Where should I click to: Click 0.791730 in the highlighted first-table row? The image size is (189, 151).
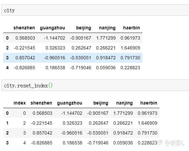[x=130, y=58]
